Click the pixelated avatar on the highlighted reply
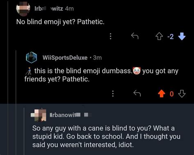This screenshot has height=155, width=194. [38, 115]
